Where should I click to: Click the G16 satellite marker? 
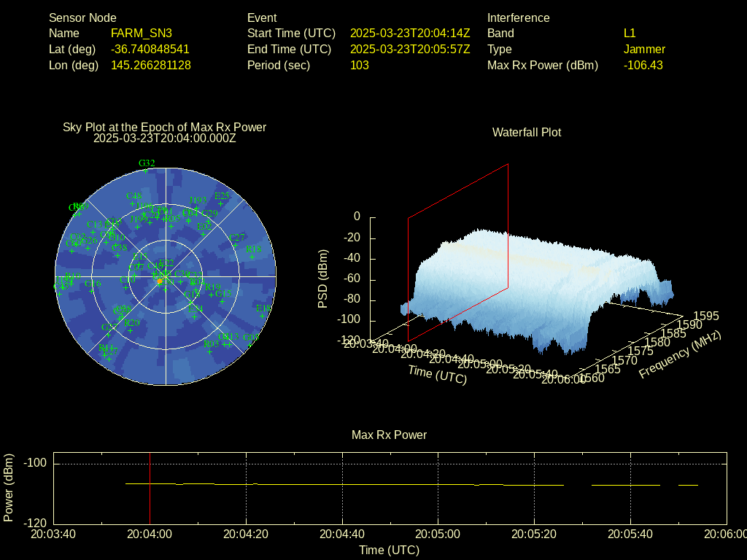(x=92, y=291)
